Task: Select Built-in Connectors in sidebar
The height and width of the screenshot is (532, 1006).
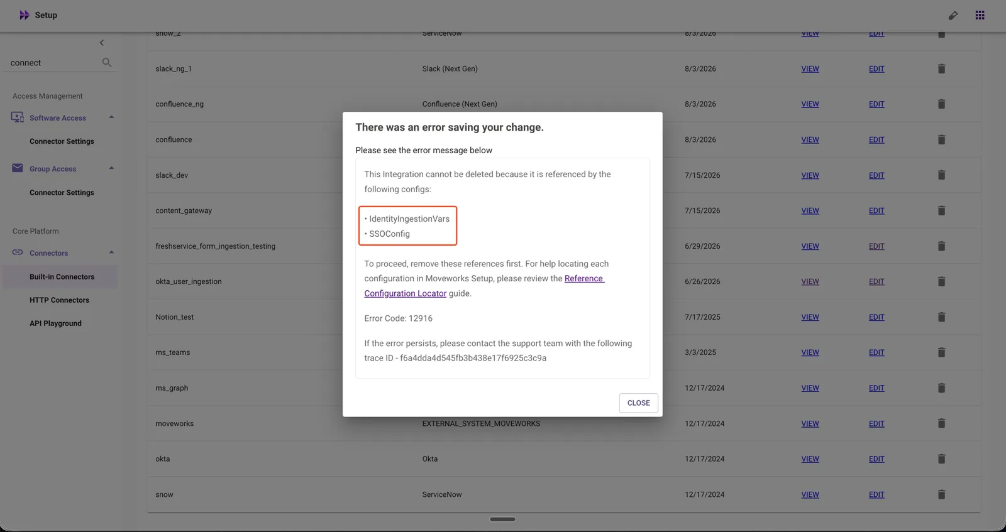Action: [62, 277]
